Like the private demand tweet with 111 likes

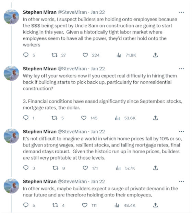click(85, 205)
